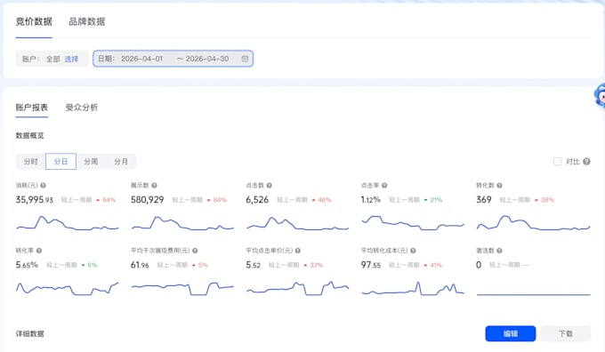Image resolution: width=605 pixels, height=352 pixels.
Task: Show help for 转化数 metric
Action: 499,186
